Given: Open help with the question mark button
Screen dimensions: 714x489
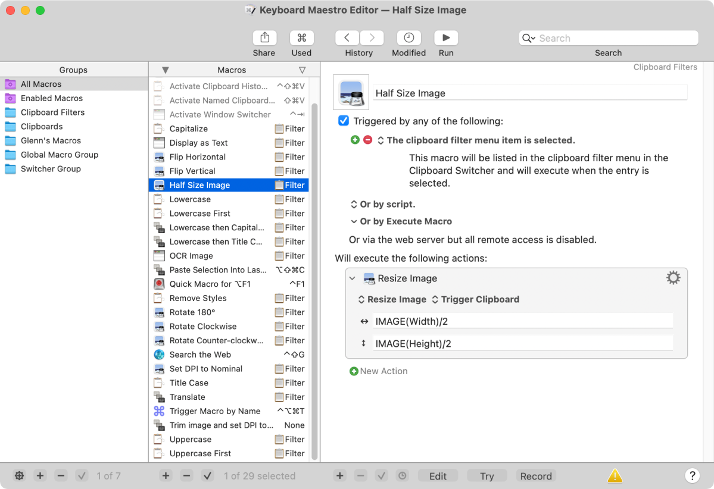Looking at the screenshot, I should [x=692, y=476].
